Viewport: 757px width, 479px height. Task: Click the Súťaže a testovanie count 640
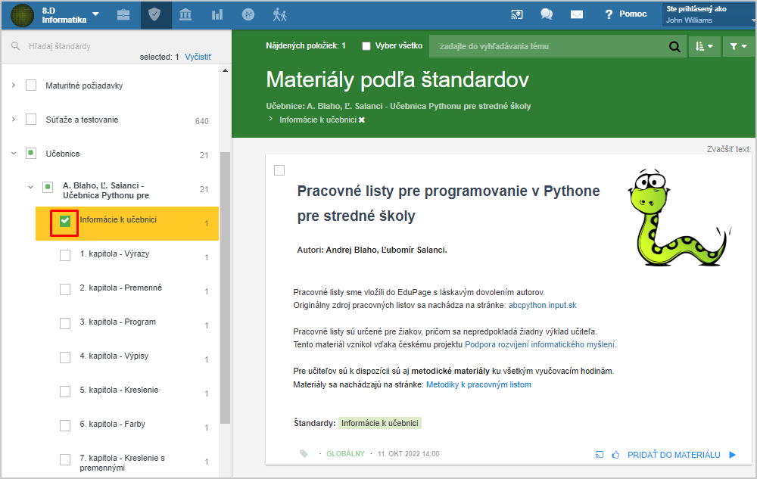click(x=202, y=121)
